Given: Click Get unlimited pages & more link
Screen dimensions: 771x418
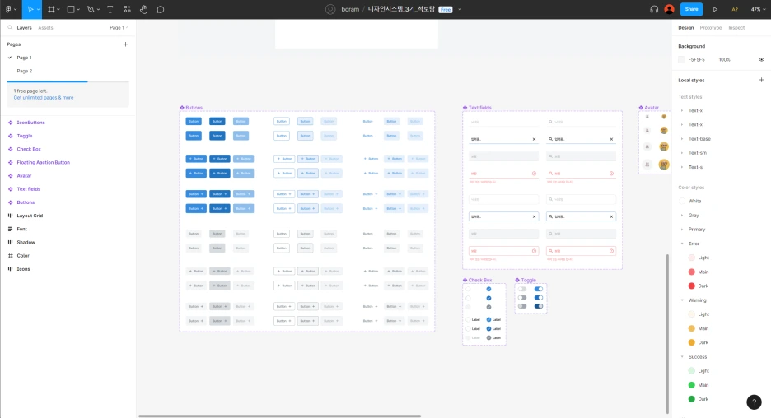Looking at the screenshot, I should point(44,98).
